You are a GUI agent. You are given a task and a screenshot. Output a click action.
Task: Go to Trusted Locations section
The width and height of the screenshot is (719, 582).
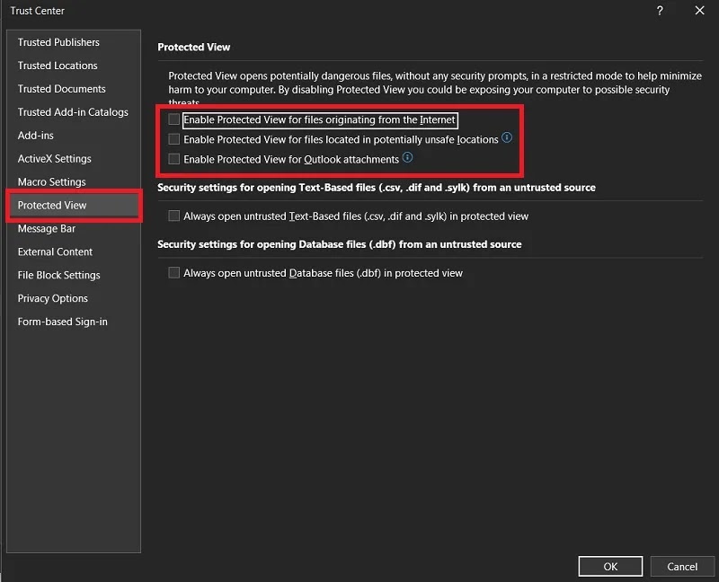(74, 66)
